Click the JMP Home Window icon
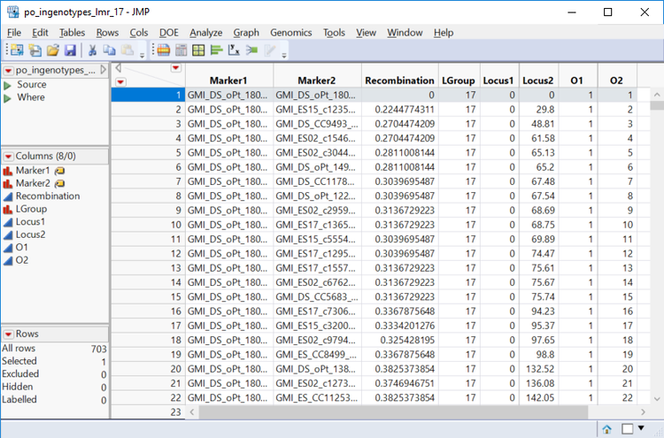Image resolution: width=664 pixels, height=438 pixels. (608, 429)
